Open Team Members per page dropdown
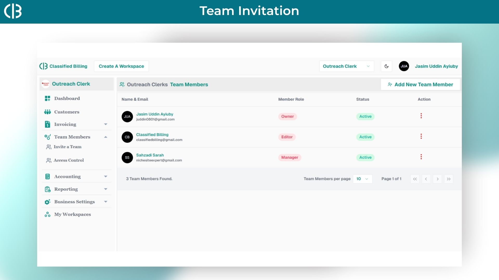 coord(362,179)
